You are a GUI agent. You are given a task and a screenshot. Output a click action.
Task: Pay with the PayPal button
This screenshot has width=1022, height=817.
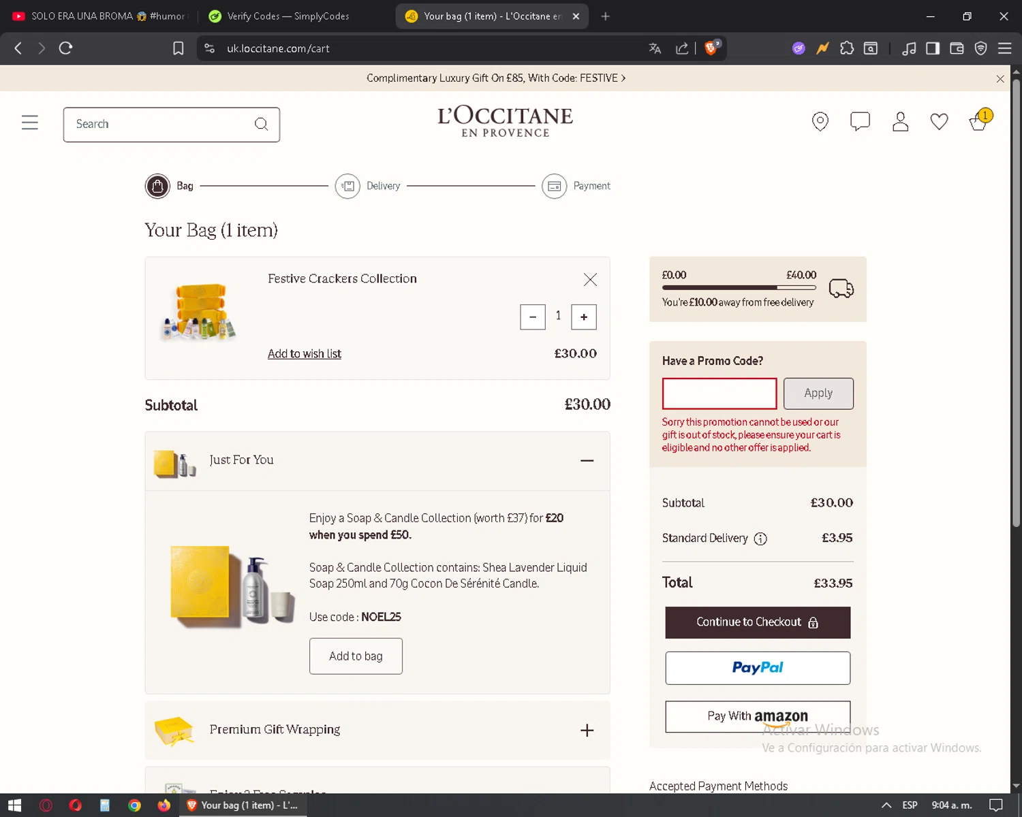[x=758, y=668]
